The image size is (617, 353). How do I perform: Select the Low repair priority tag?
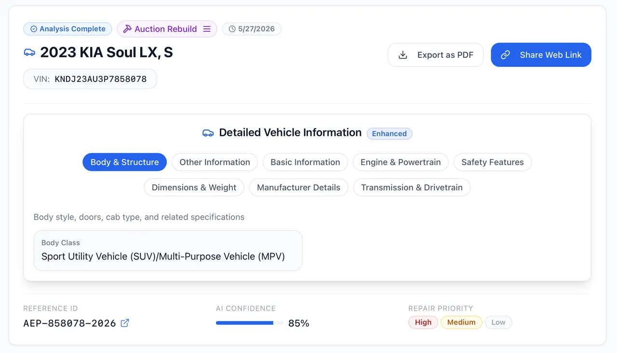coord(498,322)
